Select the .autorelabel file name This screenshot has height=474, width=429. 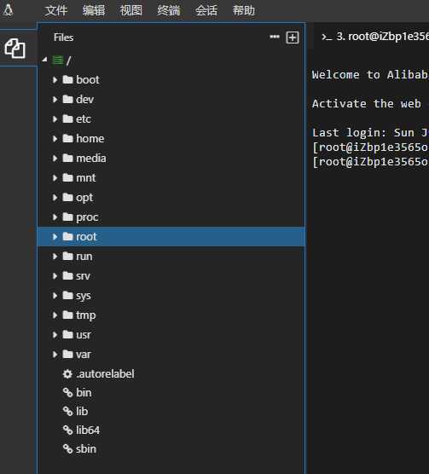[105, 374]
